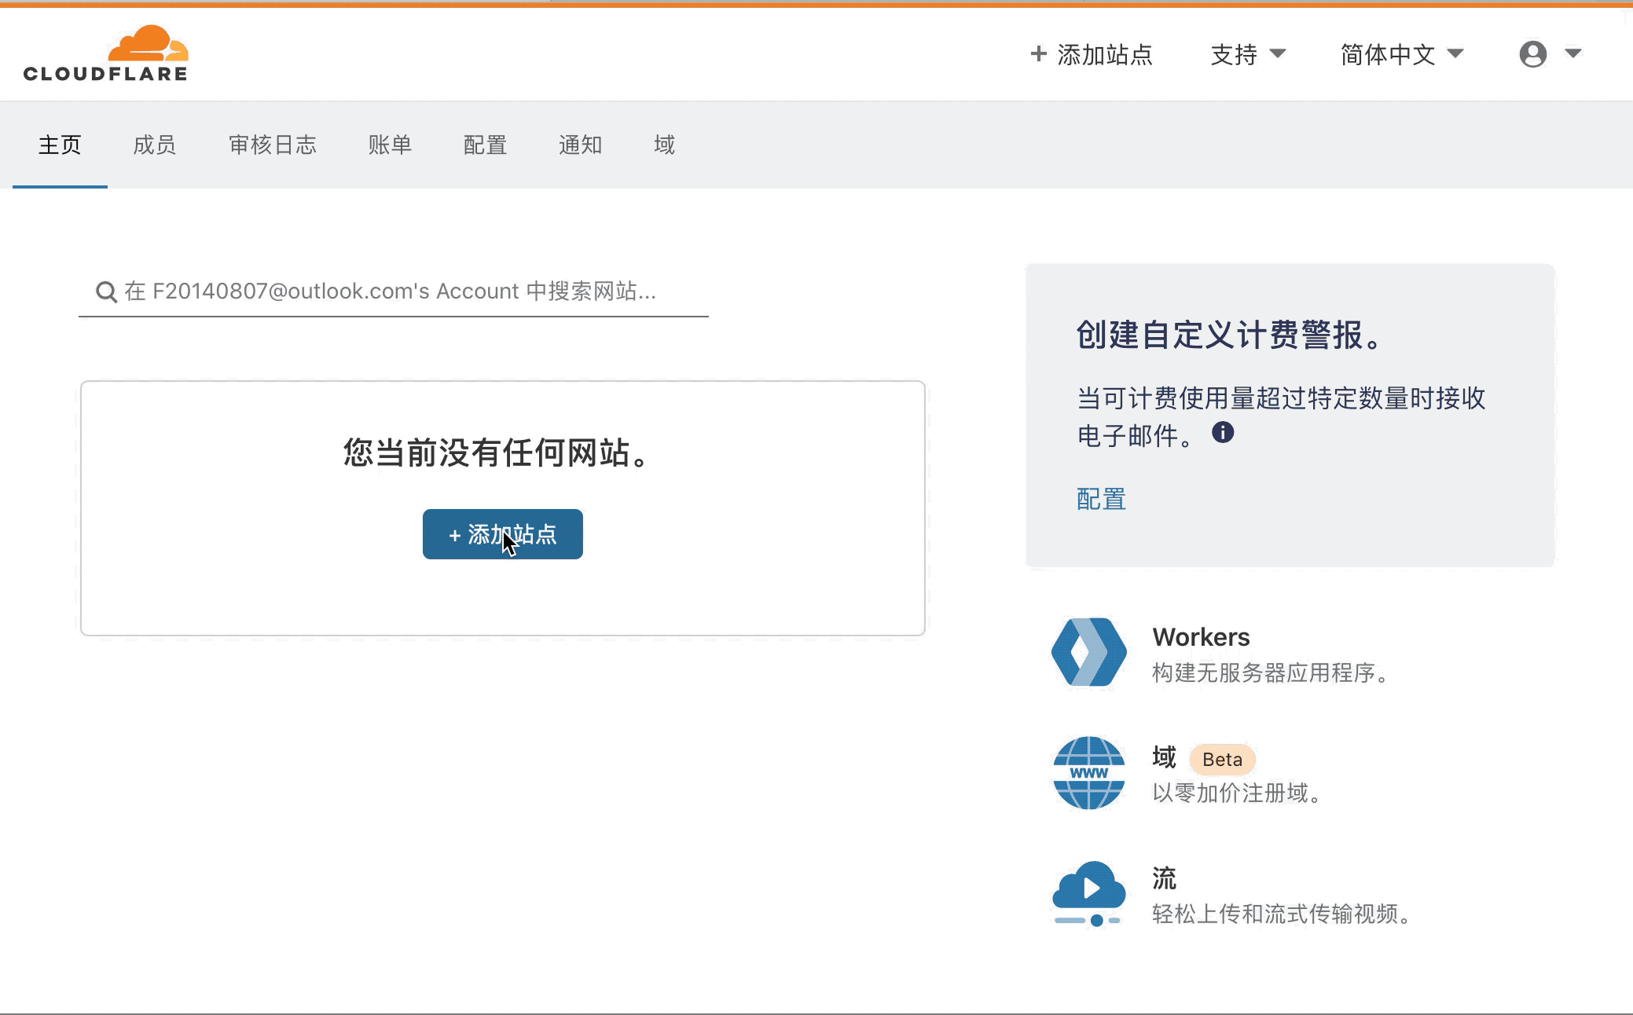Open the 通知 tab

pos(580,145)
